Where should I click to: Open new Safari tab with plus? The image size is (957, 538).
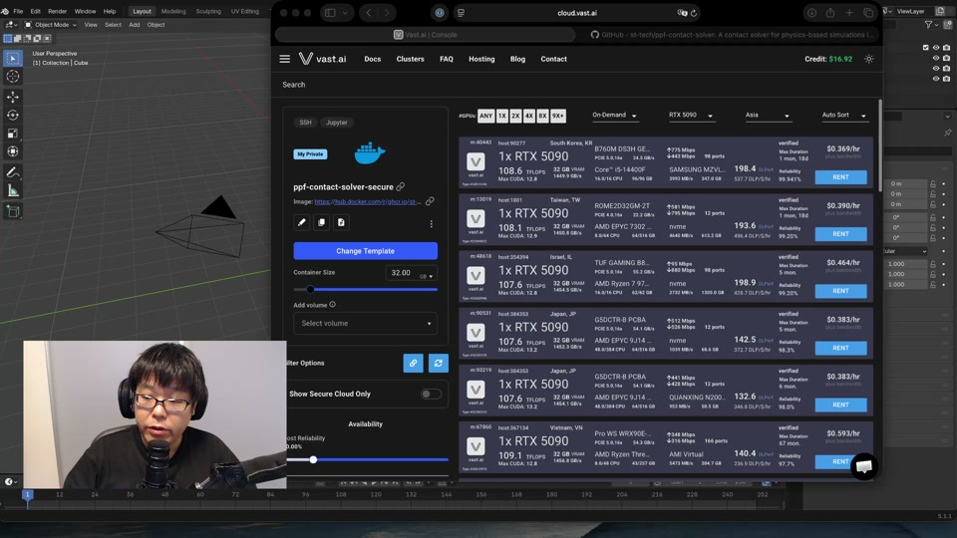pyautogui.click(x=849, y=13)
